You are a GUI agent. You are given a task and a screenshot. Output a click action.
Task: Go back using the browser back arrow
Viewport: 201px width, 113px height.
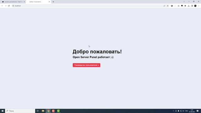2,6
